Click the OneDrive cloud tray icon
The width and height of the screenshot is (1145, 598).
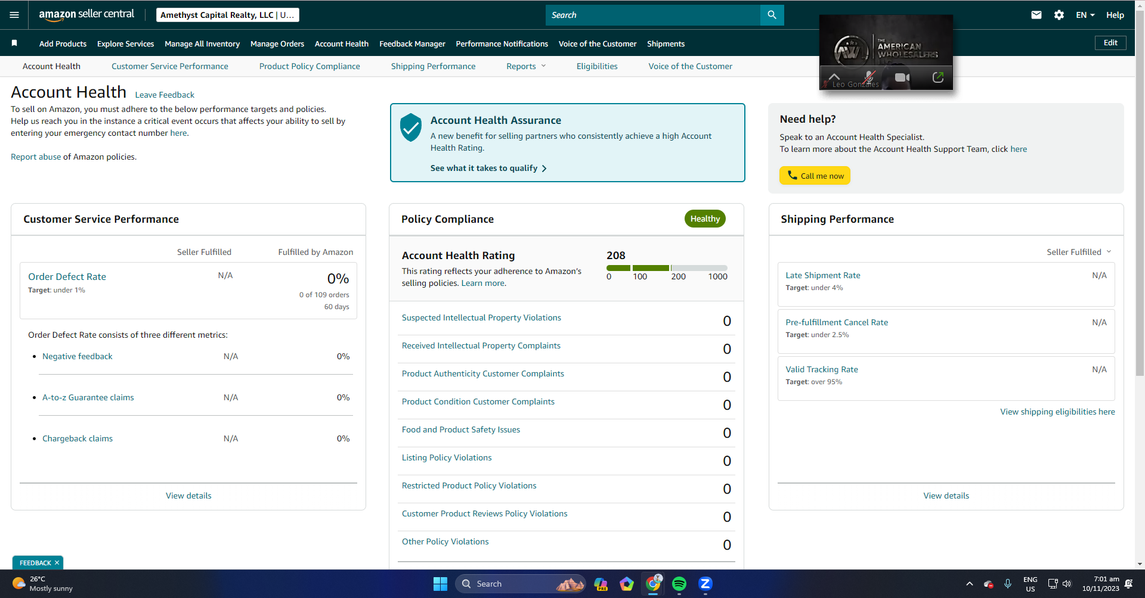click(x=988, y=584)
